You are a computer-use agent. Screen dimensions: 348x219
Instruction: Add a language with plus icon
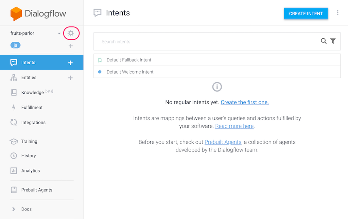(71, 46)
